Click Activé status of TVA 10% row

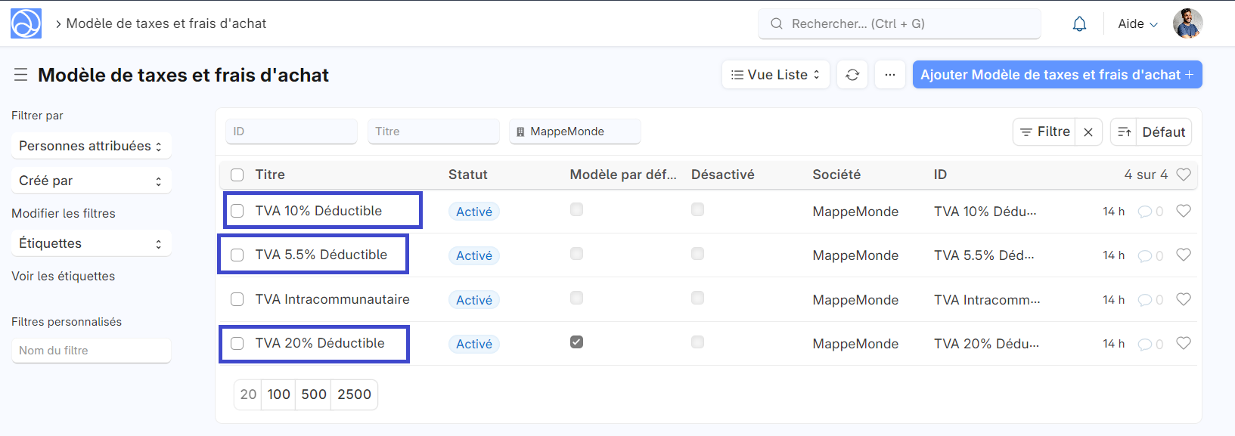[x=474, y=212]
